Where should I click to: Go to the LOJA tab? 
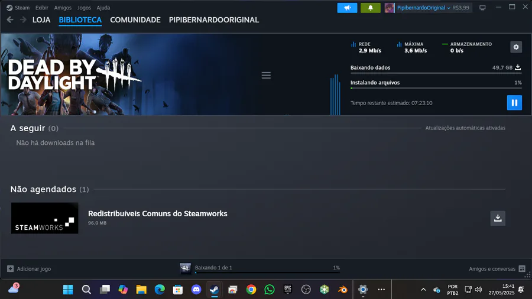41,19
